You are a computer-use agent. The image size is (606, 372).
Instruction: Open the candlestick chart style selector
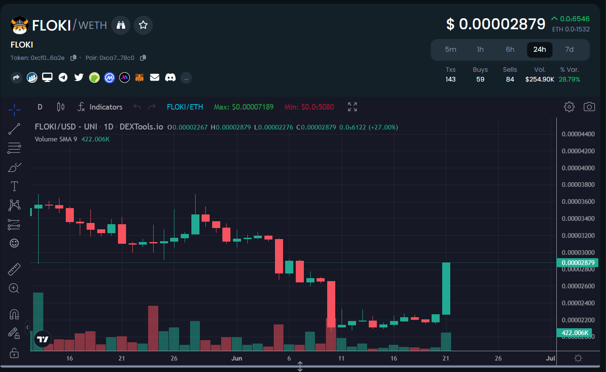click(x=61, y=107)
